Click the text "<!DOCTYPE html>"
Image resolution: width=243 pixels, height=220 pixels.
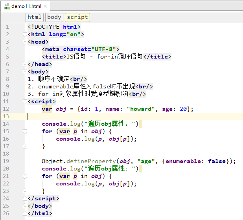click(x=54, y=27)
